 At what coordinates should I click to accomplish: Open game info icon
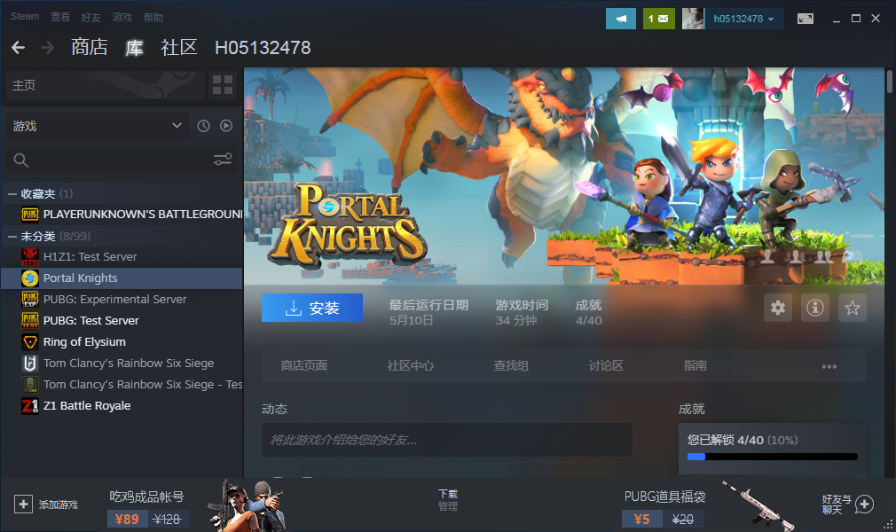815,308
